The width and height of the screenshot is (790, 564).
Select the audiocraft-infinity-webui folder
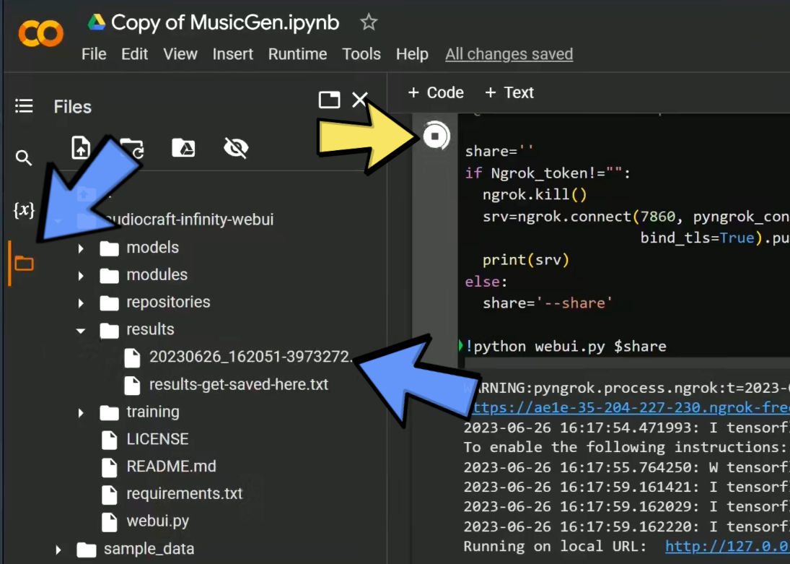pos(189,220)
